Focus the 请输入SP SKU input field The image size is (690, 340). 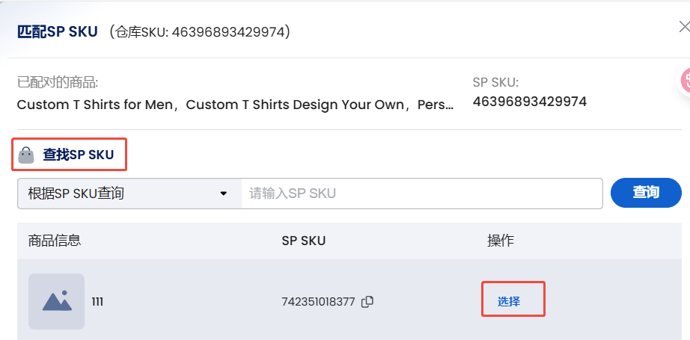pyautogui.click(x=421, y=194)
